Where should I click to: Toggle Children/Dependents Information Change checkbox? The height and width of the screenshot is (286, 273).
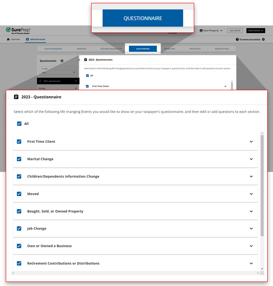19,176
